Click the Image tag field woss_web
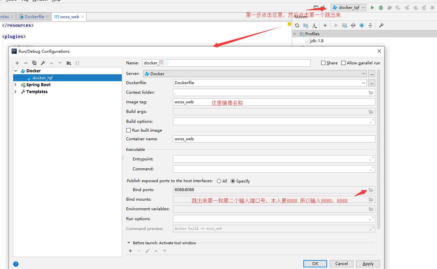Image resolution: width=437 pixels, height=269 pixels. 274,102
